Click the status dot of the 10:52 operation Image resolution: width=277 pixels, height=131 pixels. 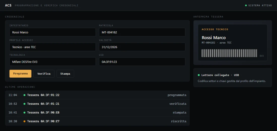click(x=24, y=104)
